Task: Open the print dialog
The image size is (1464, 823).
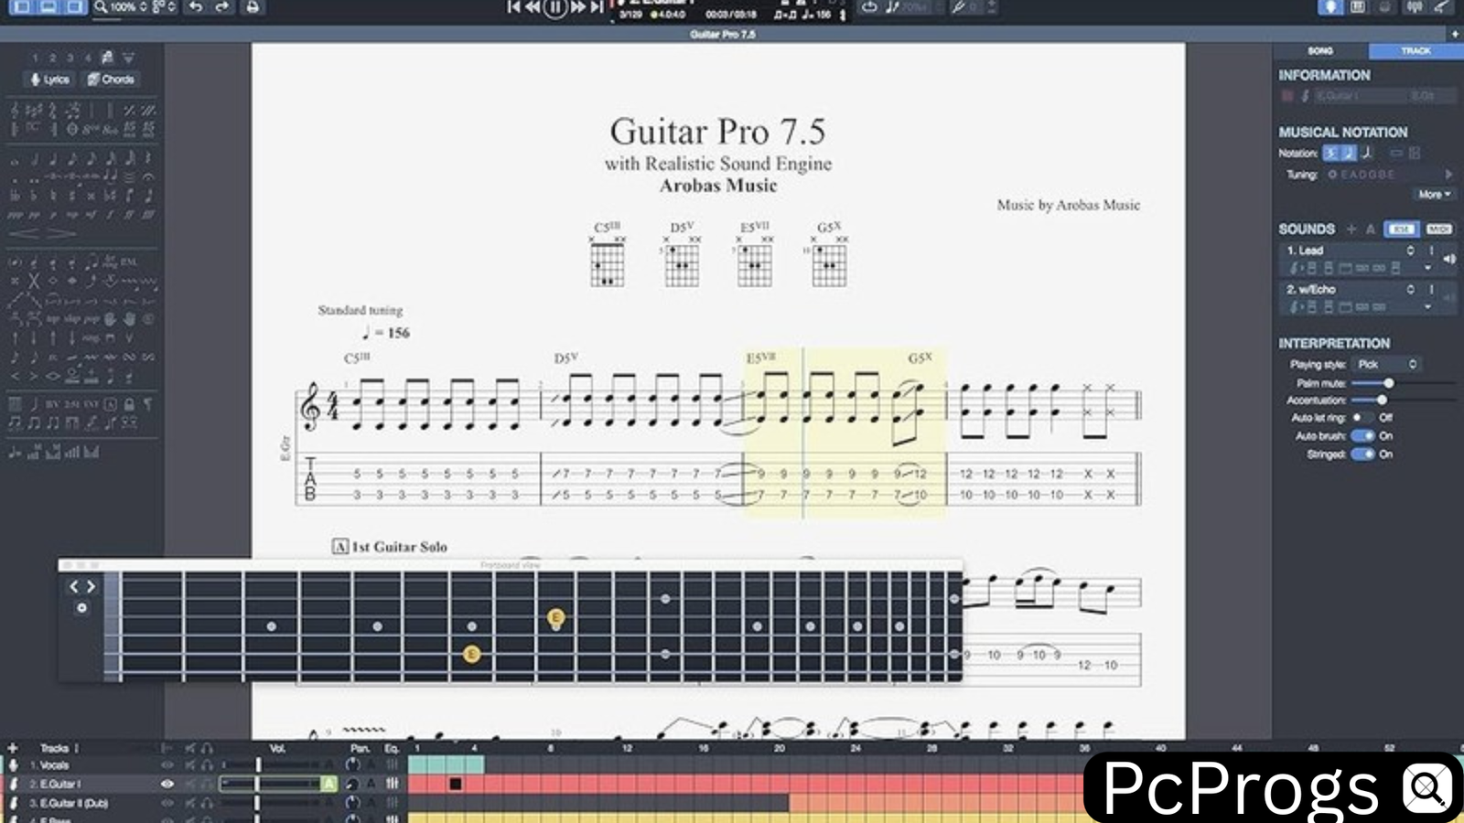Action: pyautogui.click(x=253, y=7)
